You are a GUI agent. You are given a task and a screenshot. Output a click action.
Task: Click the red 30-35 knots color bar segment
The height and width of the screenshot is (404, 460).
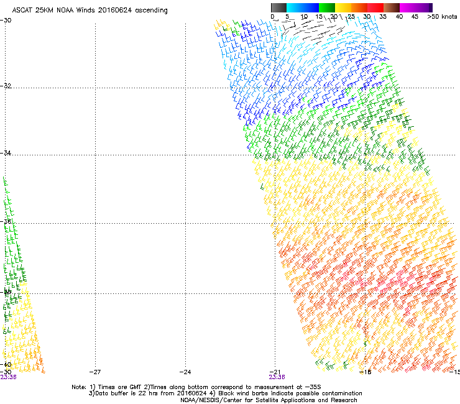click(x=375, y=7)
